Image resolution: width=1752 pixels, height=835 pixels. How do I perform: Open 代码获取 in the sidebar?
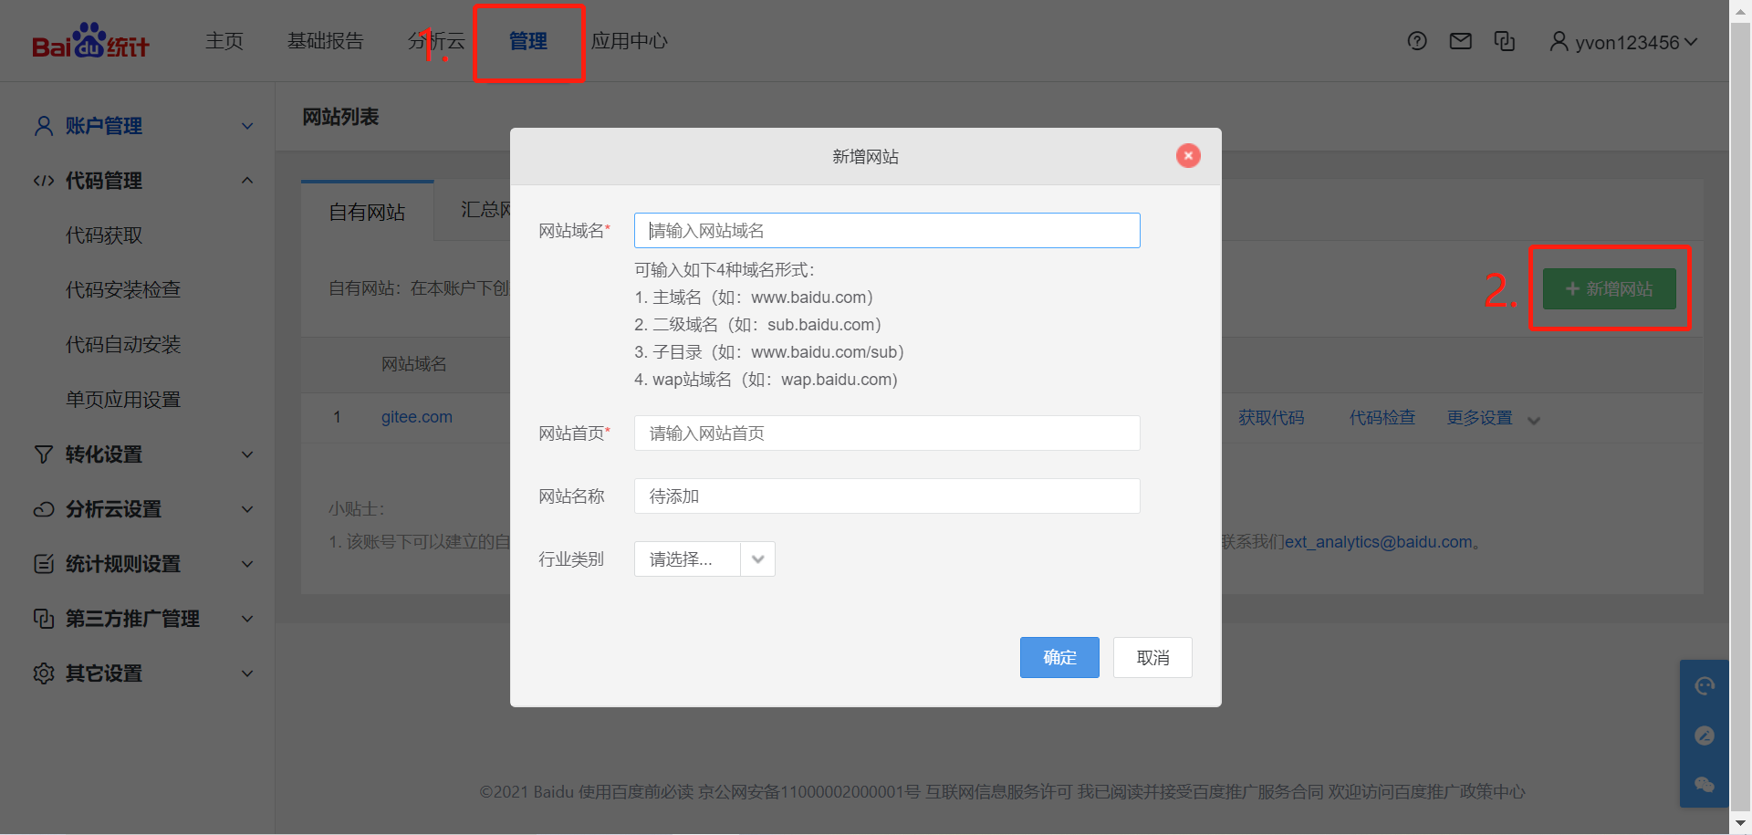point(104,235)
